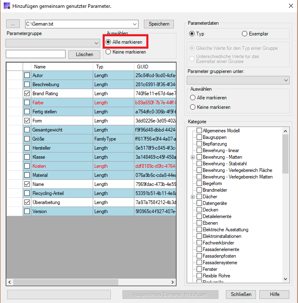298x303 pixels.
Task: Check the Größe row checkbox
Action: click(x=27, y=139)
